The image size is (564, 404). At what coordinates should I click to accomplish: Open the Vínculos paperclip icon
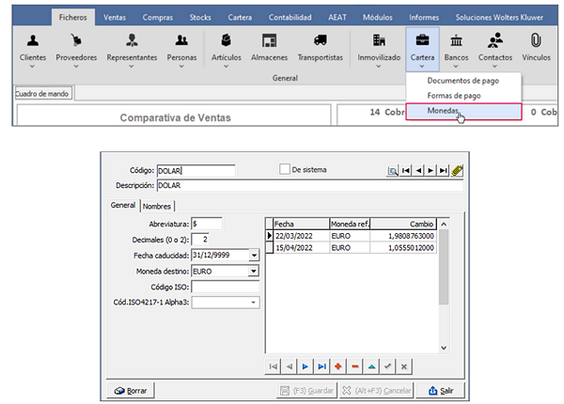pyautogui.click(x=536, y=40)
